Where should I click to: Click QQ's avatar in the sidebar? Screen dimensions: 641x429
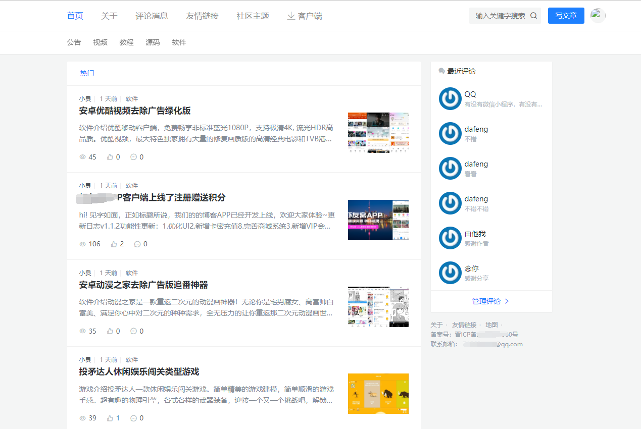tap(450, 99)
